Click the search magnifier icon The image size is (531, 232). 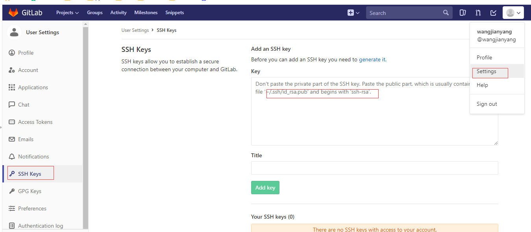(x=446, y=13)
